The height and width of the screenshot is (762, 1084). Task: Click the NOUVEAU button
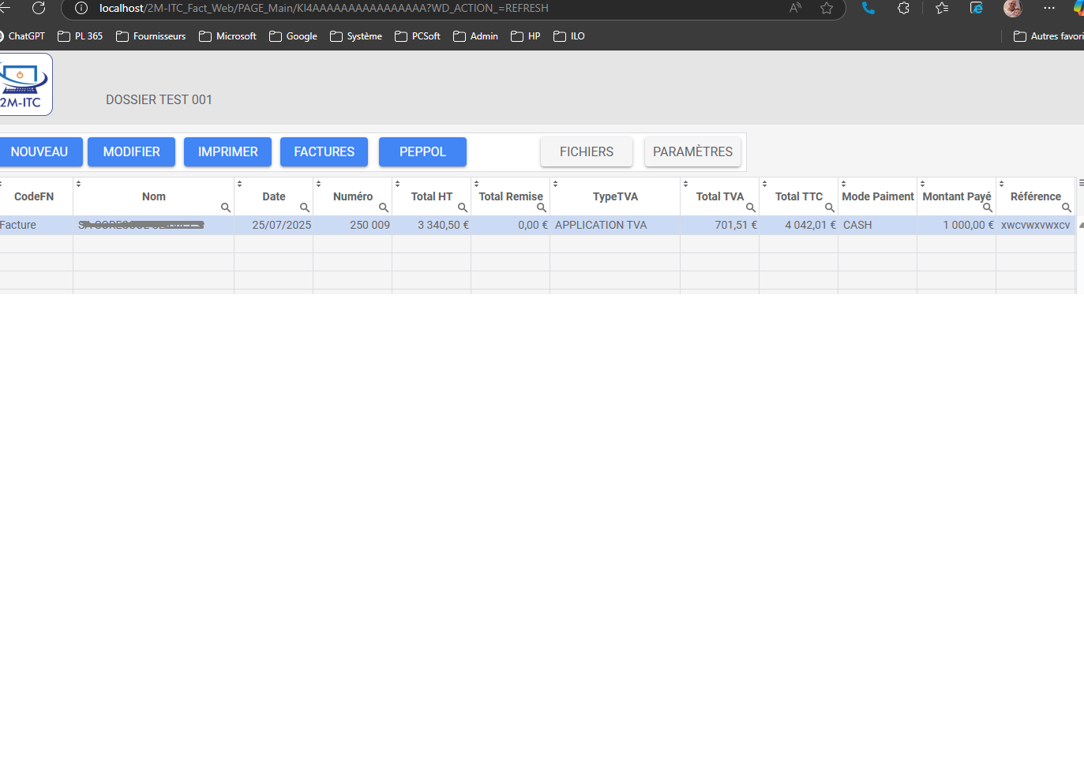coord(39,151)
